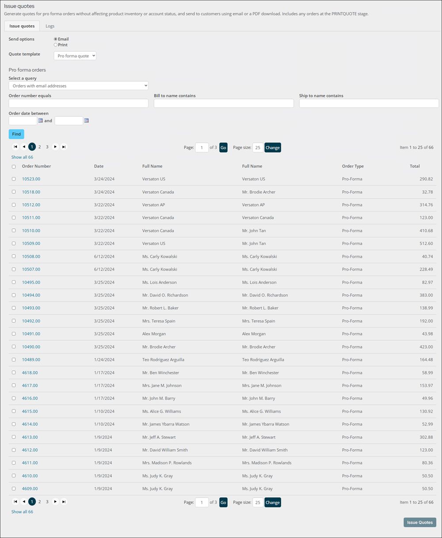
Task: Jump to last page using top pager icon
Action: pos(64,147)
